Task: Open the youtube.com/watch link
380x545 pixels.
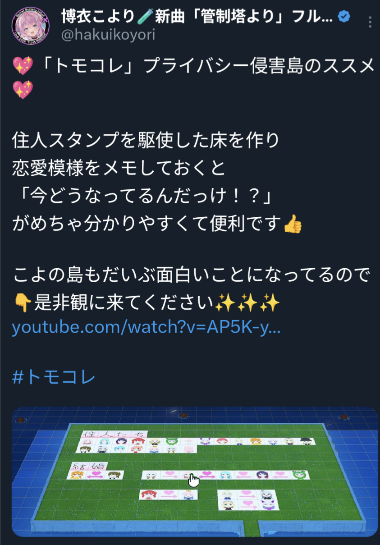Action: [147, 328]
